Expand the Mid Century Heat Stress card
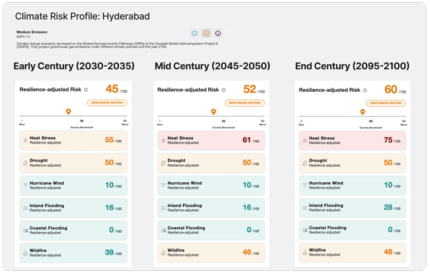430x274 pixels. point(212,140)
